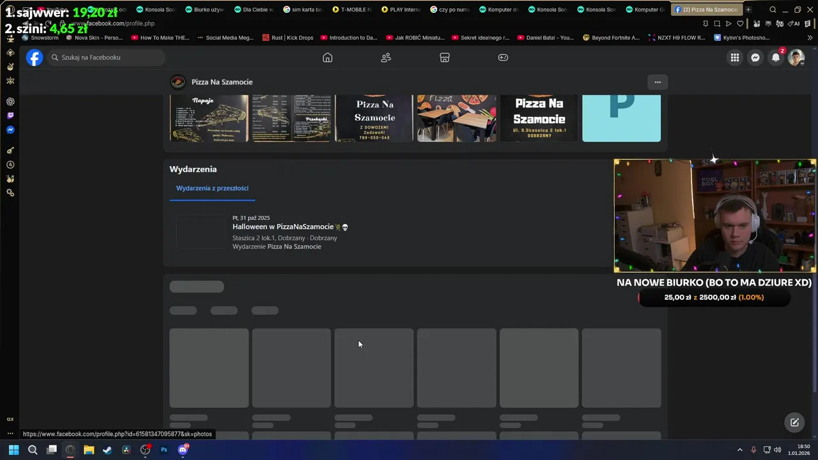Image resolution: width=818 pixels, height=460 pixels.
Task: Open the Facebook menu grid icon
Action: (x=735, y=57)
